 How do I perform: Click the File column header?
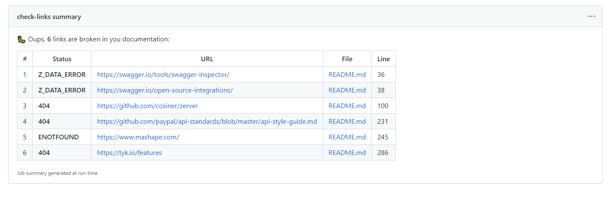[347, 59]
